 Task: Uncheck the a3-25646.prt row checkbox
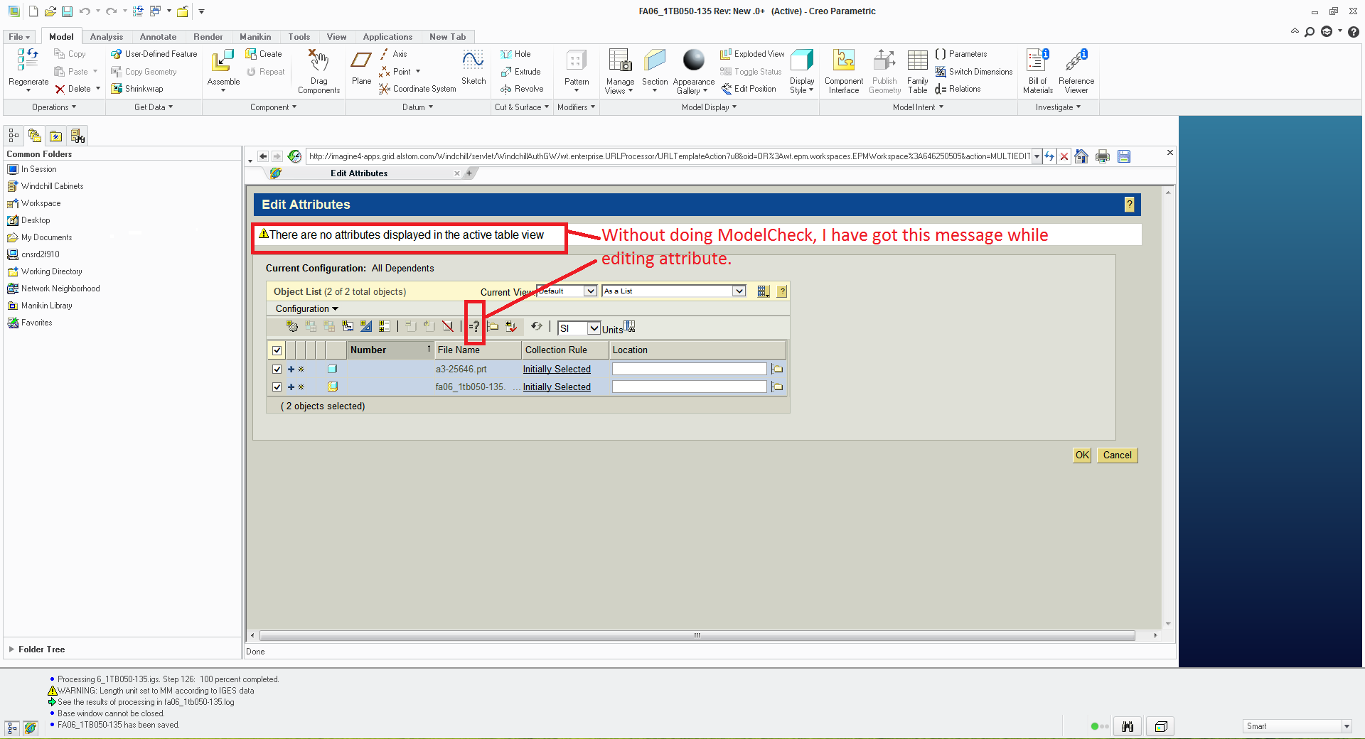coord(277,369)
